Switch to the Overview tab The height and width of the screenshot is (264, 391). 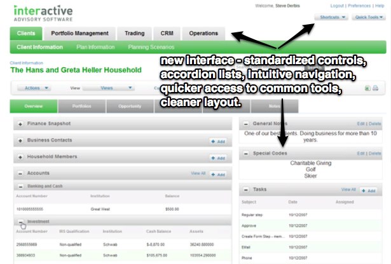coord(34,106)
